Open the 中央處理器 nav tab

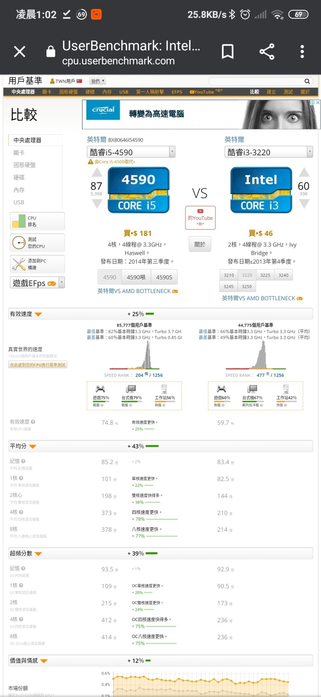[23, 92]
